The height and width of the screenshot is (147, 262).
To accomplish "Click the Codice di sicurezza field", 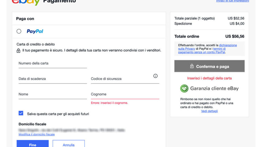I will pos(125,79).
